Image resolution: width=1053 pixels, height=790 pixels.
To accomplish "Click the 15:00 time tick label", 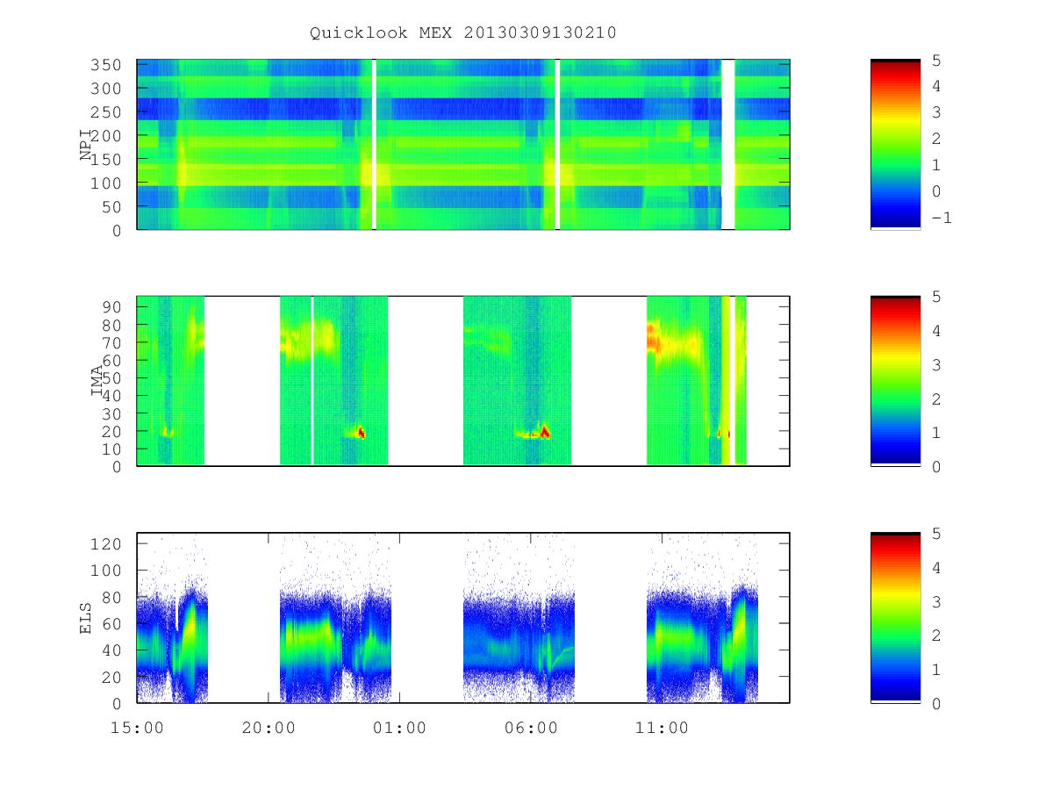I will (x=137, y=728).
